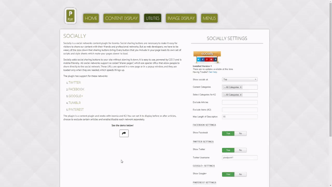Click the Pinterest Settings section label
Screen dimensions: 332x187
click(204, 182)
